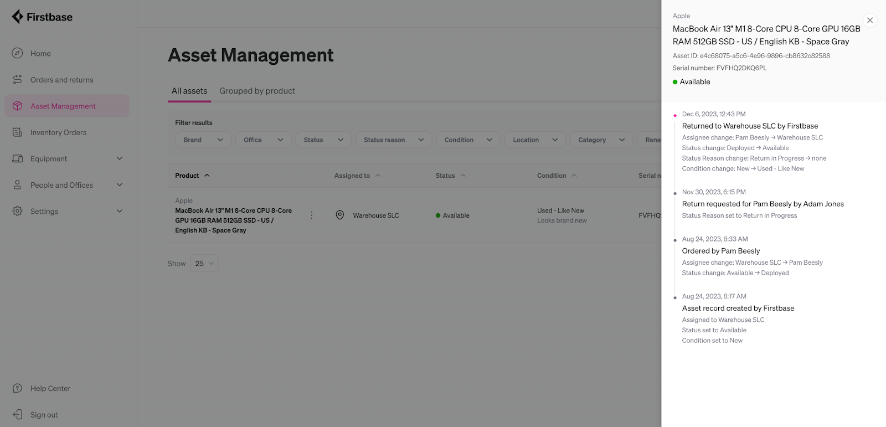
Task: Click the Assigned to column header
Action: (352, 176)
